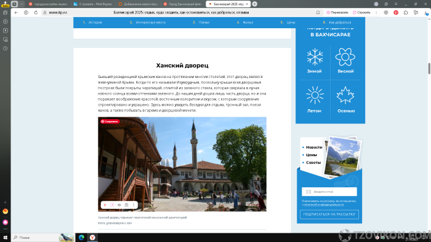Open the extensions puzzle icon

[x=406, y=13]
